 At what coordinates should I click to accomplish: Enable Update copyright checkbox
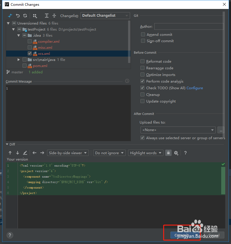[142, 101]
